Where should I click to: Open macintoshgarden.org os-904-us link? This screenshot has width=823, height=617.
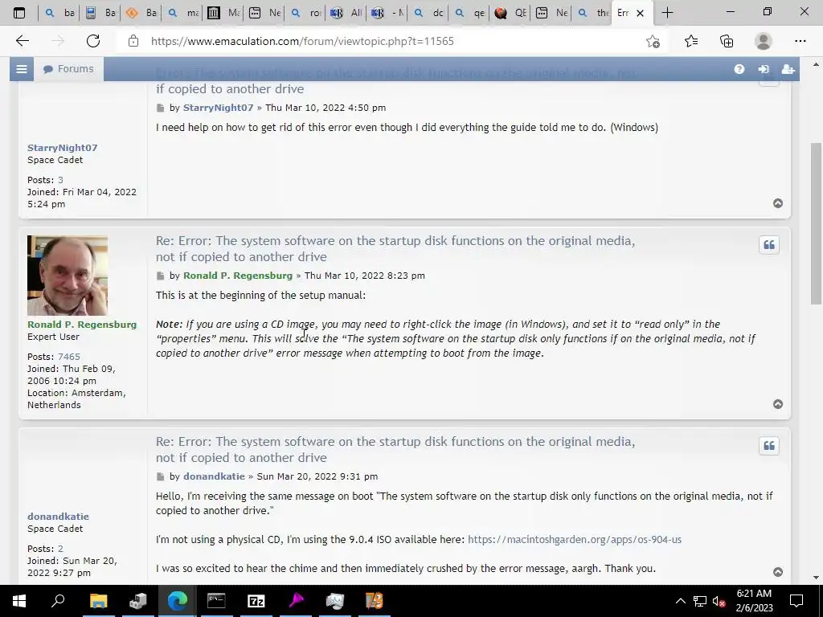pyautogui.click(x=574, y=539)
